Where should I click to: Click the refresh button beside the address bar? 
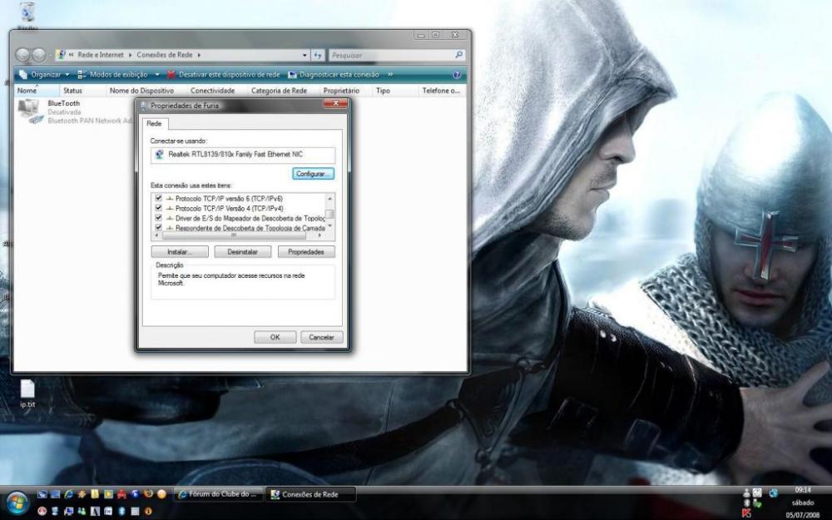[x=318, y=56]
